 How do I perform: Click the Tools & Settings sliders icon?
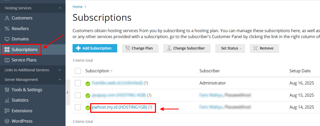pyautogui.click(x=7, y=90)
